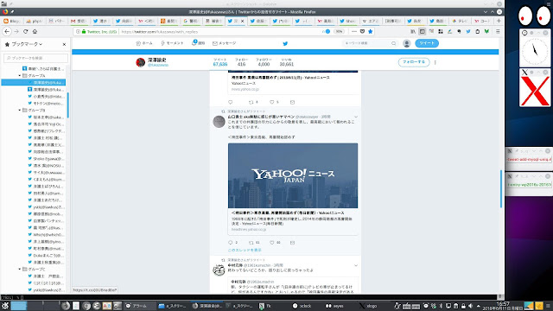The height and width of the screenshot is (311, 553).
Task: Open the Twitter account avatar menu
Action: tap(407, 43)
